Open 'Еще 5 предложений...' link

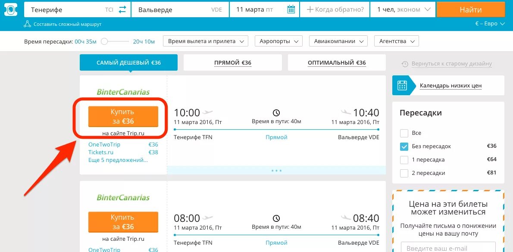coord(118,160)
